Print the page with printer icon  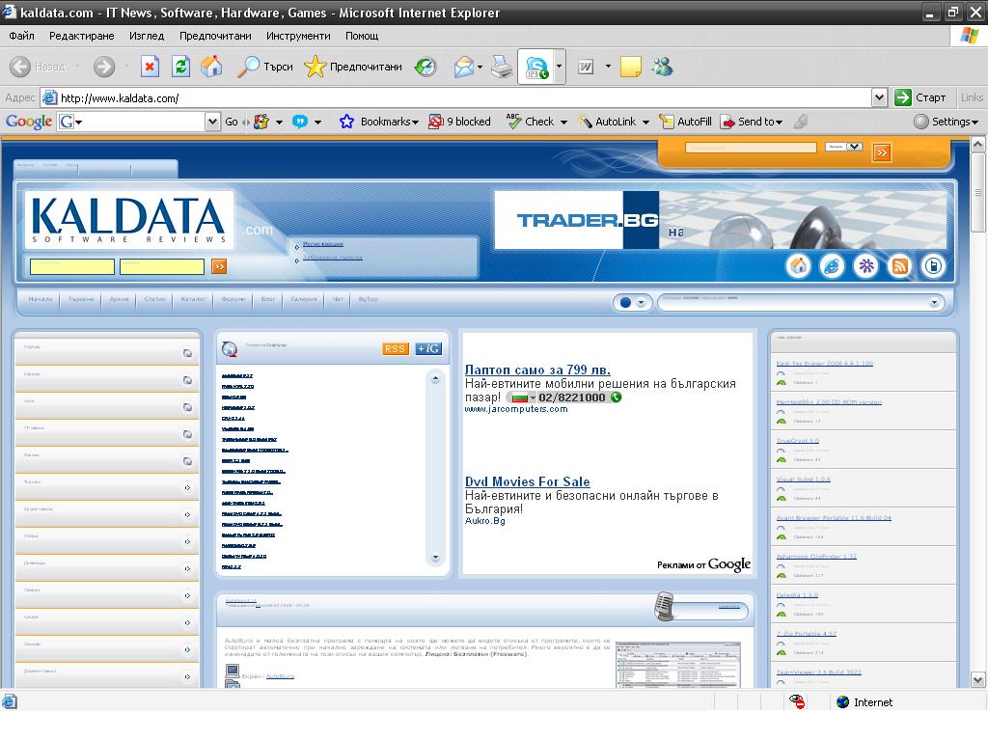pos(502,67)
